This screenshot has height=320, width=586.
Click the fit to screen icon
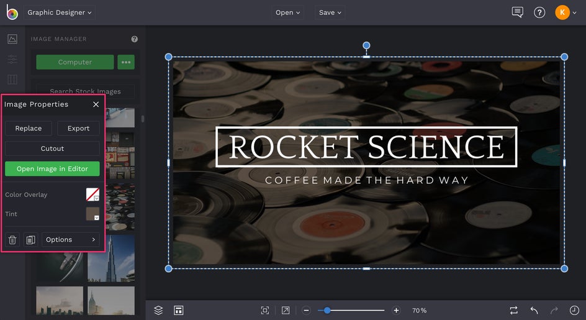pyautogui.click(x=265, y=310)
